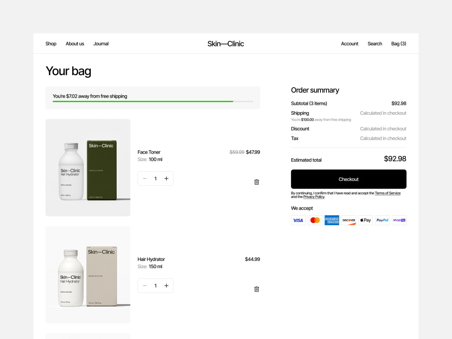Click the Size: 100 ml text

click(x=150, y=160)
